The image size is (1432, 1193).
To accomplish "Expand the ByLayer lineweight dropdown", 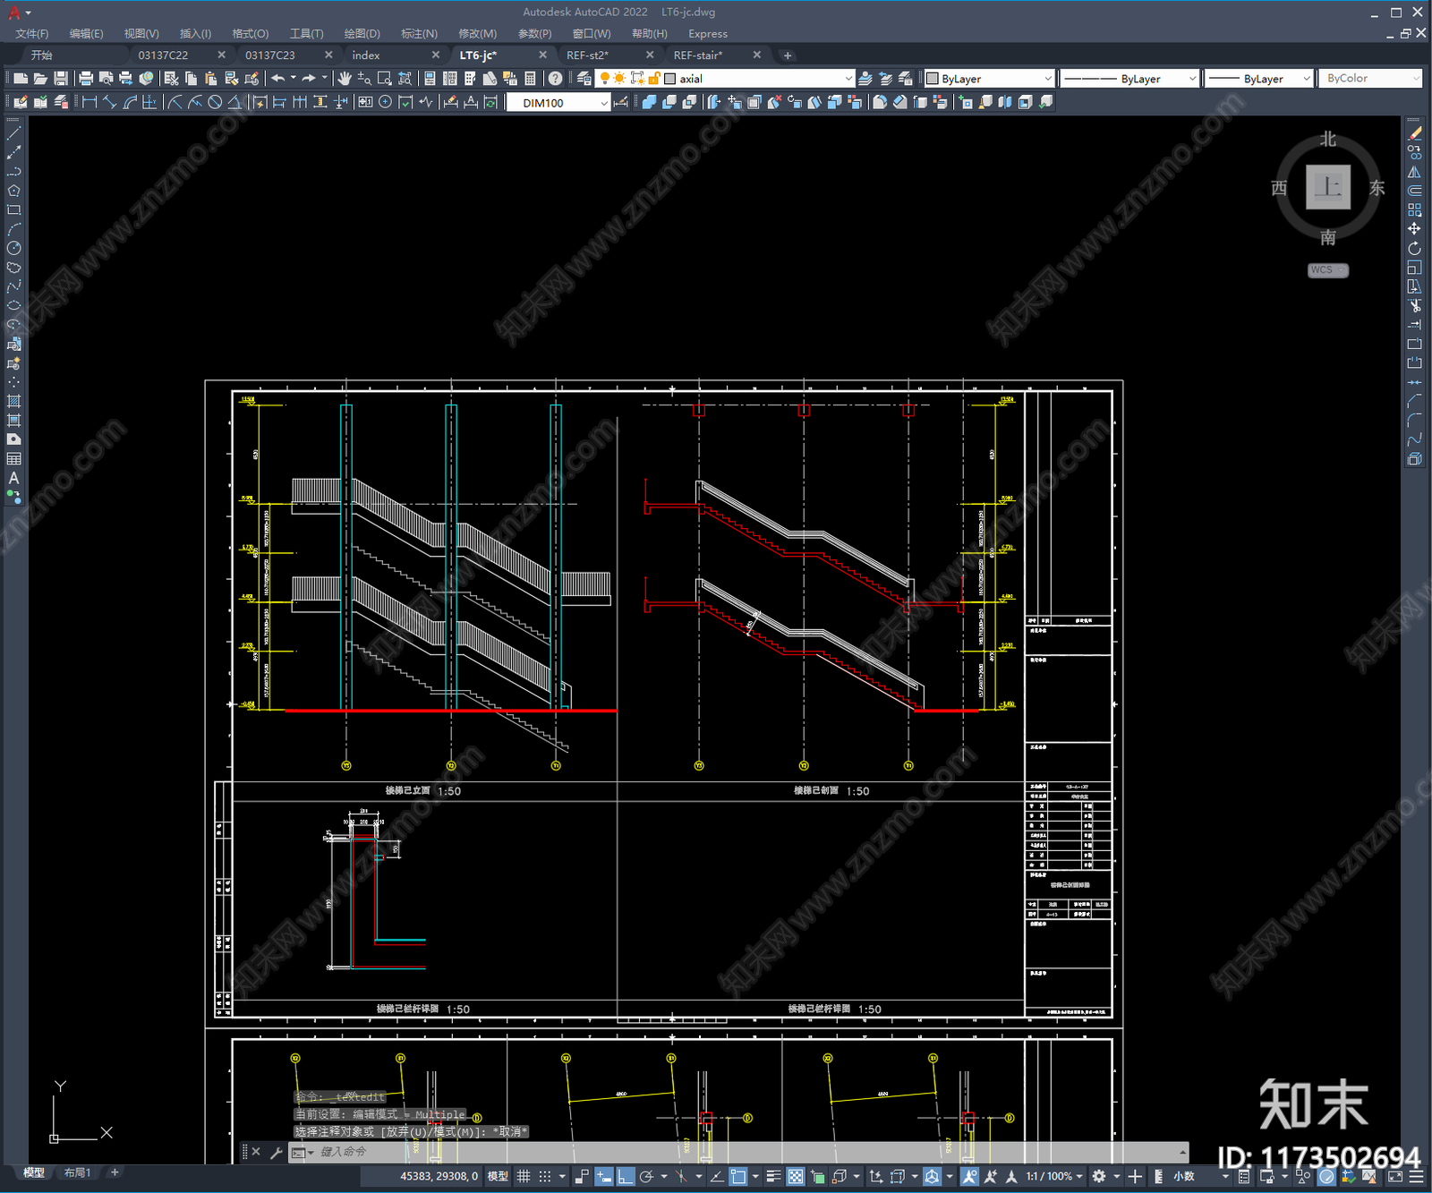I will tap(1306, 79).
